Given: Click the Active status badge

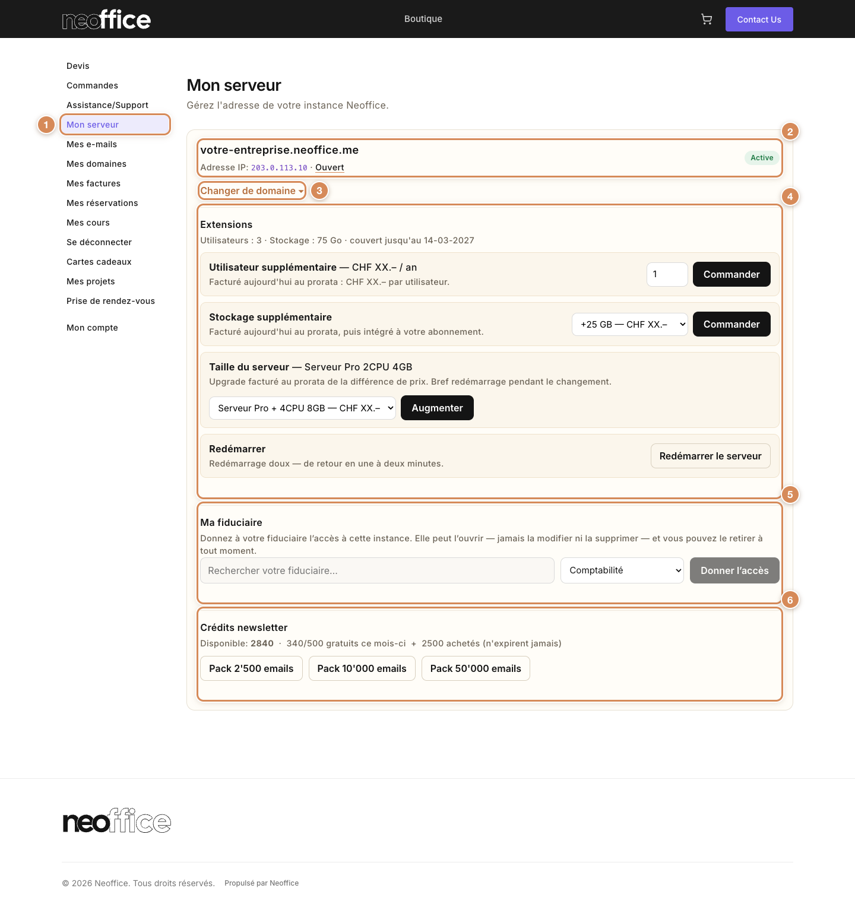Looking at the screenshot, I should [x=762, y=158].
